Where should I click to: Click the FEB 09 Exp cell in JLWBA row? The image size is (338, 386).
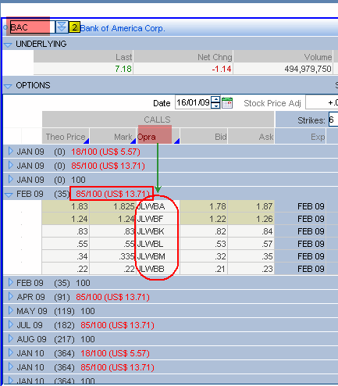point(301,206)
